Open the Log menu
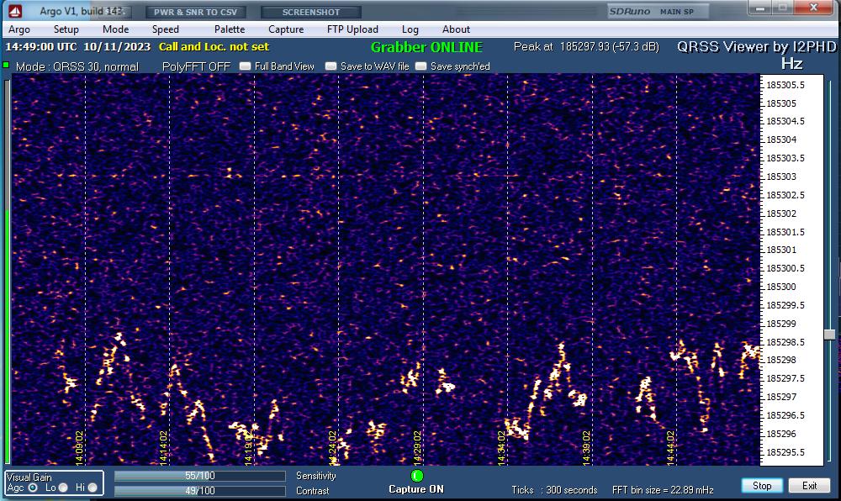Viewport: 841px width, 501px height. point(410,29)
